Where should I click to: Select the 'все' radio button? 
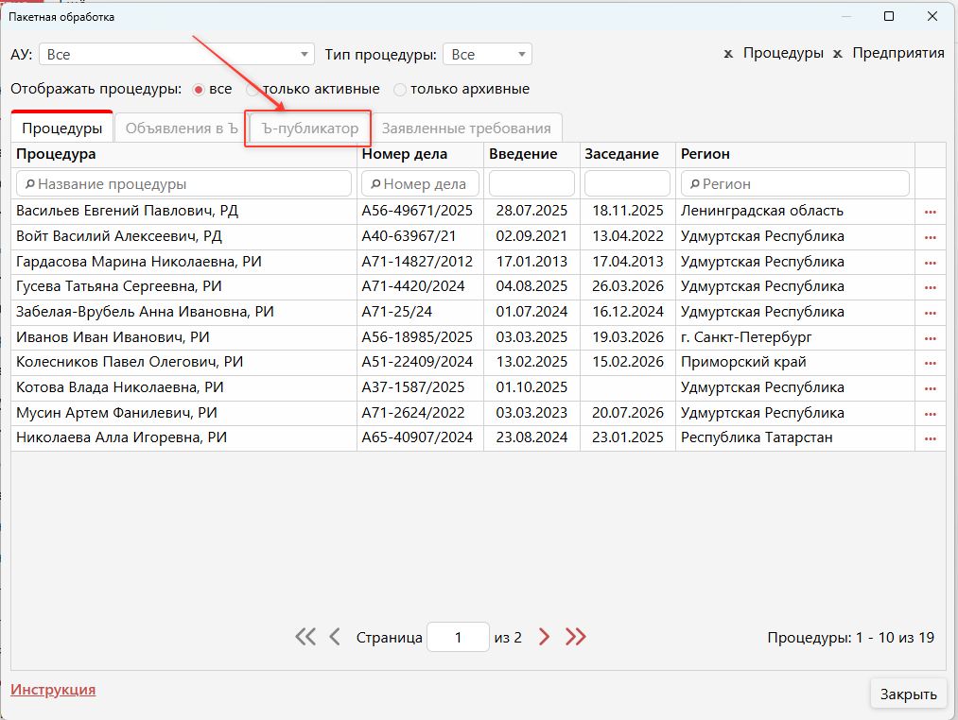pyautogui.click(x=199, y=90)
